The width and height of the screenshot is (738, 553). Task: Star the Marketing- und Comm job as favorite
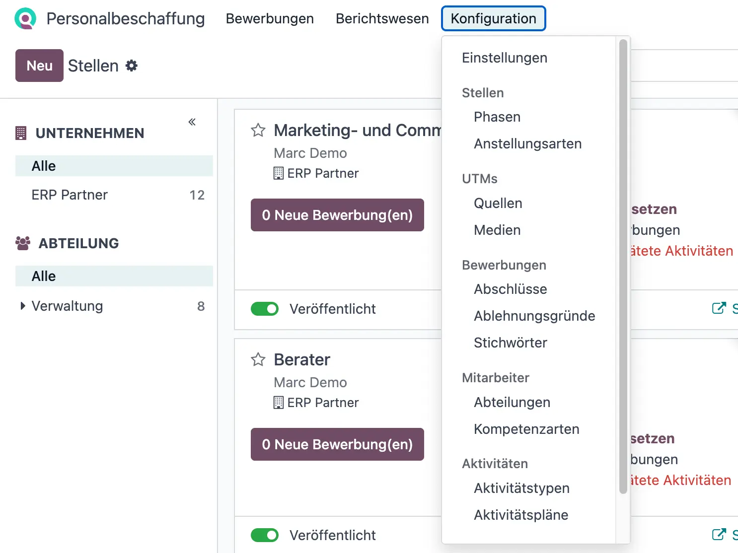(x=258, y=130)
